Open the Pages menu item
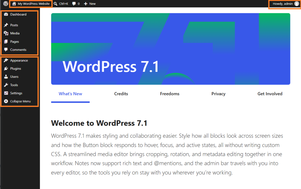301x189 pixels. 14,42
